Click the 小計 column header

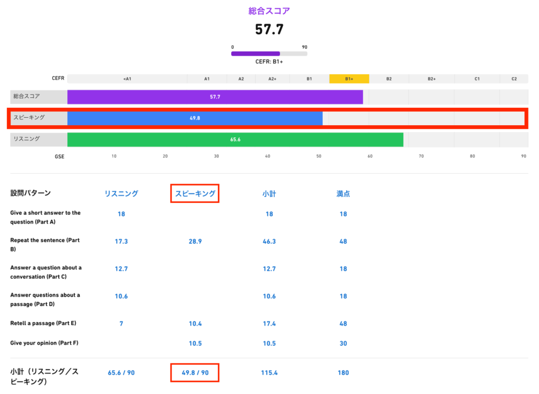tap(269, 194)
